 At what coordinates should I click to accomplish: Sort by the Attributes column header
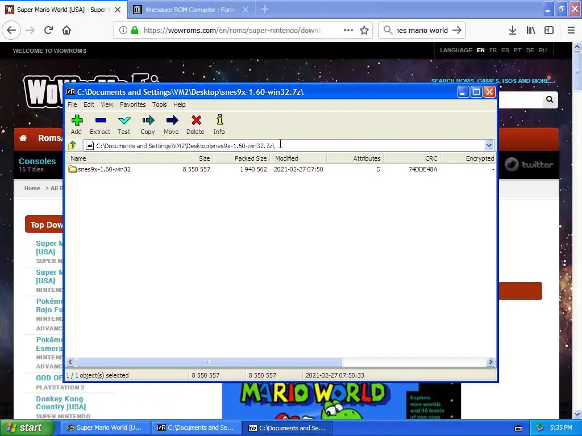pyautogui.click(x=355, y=158)
